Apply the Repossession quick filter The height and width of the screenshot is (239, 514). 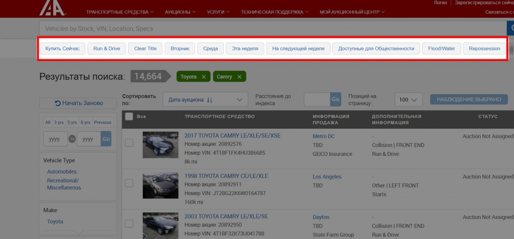(484, 48)
